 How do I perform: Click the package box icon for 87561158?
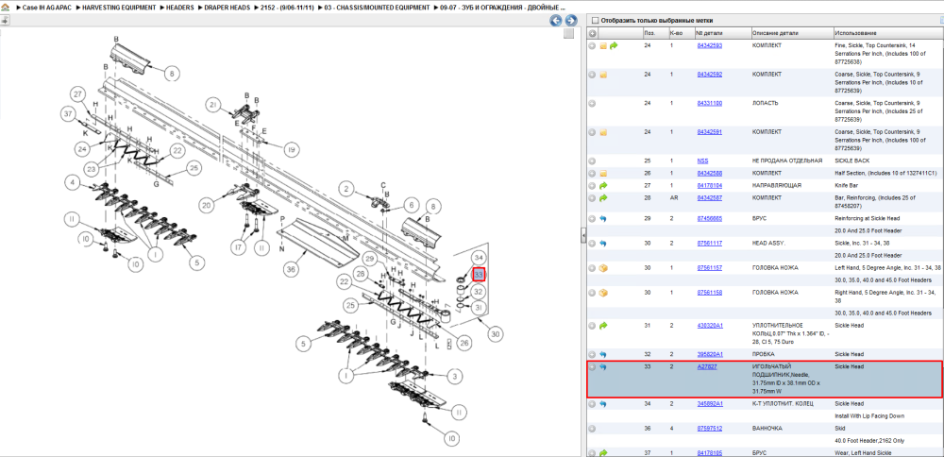[x=603, y=294]
